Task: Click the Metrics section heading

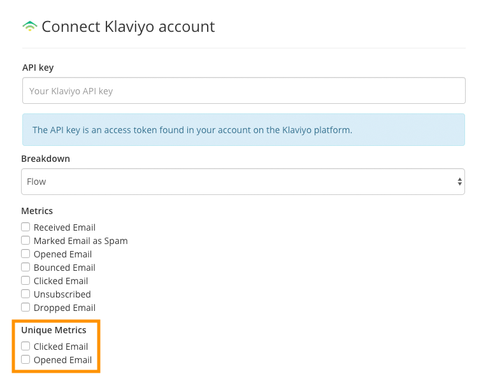Action: tap(37, 211)
